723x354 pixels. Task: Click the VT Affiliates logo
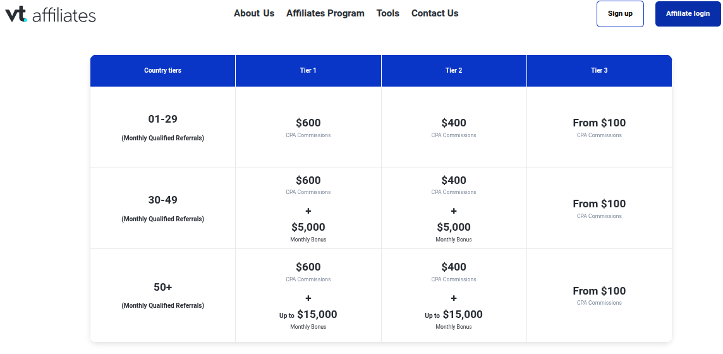click(51, 14)
